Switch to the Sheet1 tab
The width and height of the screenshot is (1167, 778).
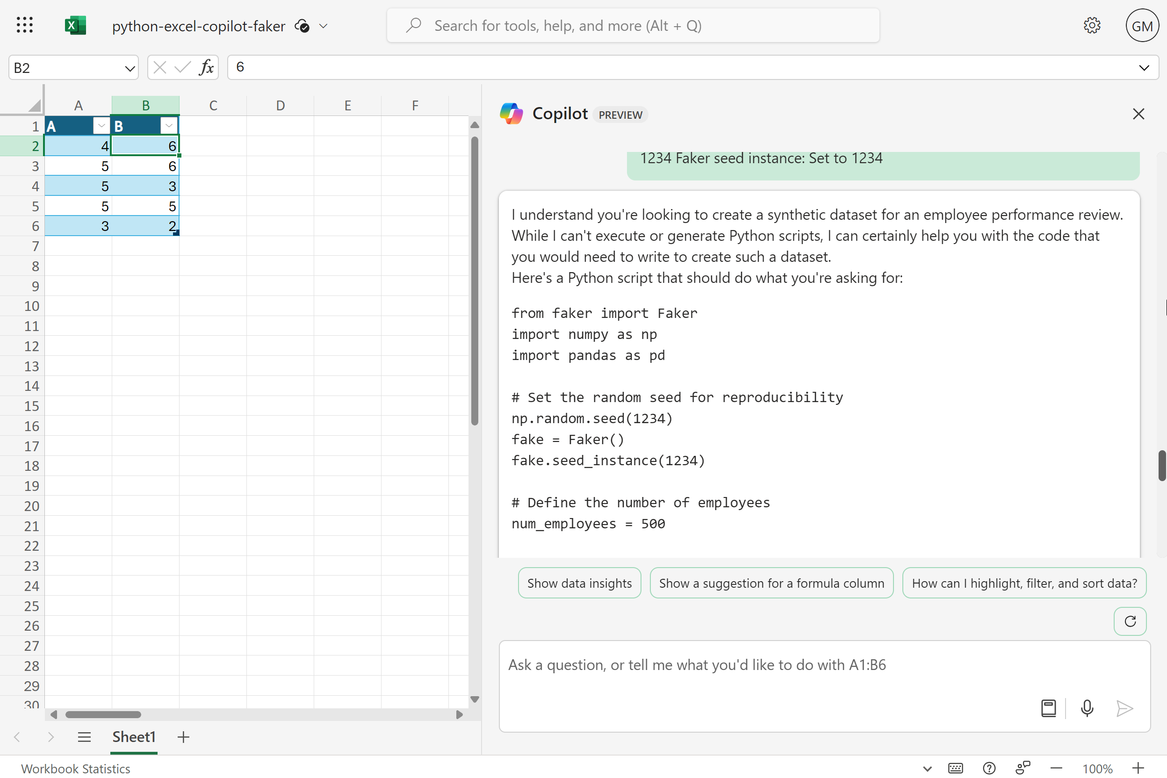pyautogui.click(x=133, y=737)
